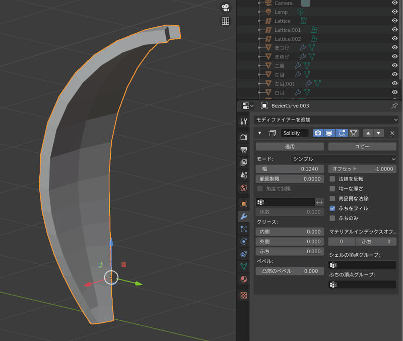
Task: Toggle Solidify modifier render visibility camera icon
Action: point(318,133)
